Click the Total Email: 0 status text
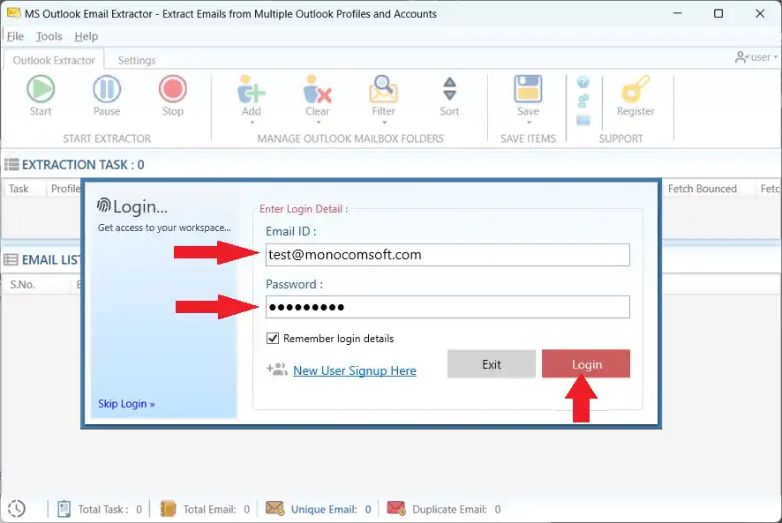782x523 pixels. coord(216,509)
